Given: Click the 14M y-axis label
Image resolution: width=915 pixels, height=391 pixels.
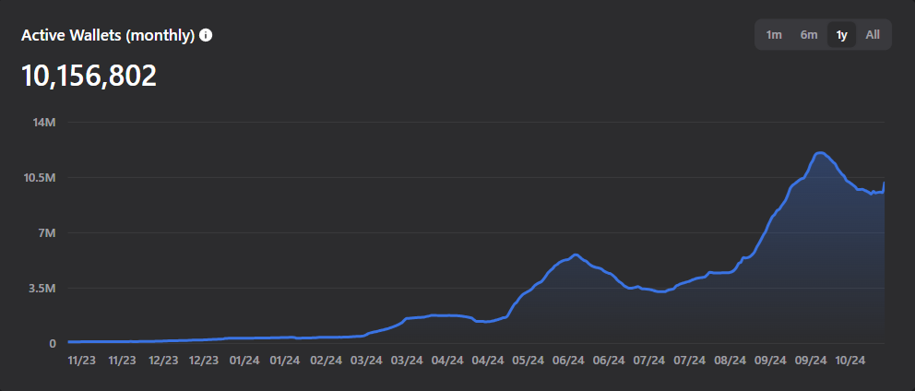Looking at the screenshot, I should (x=44, y=122).
